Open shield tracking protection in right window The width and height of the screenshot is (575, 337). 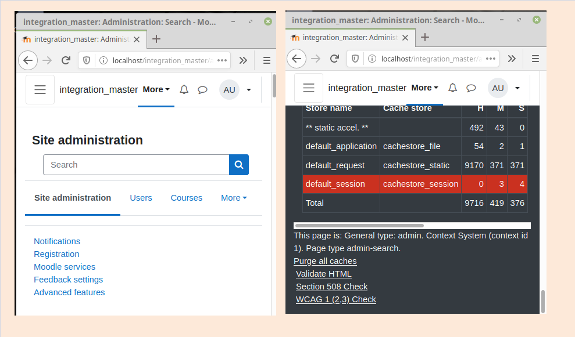click(x=355, y=59)
